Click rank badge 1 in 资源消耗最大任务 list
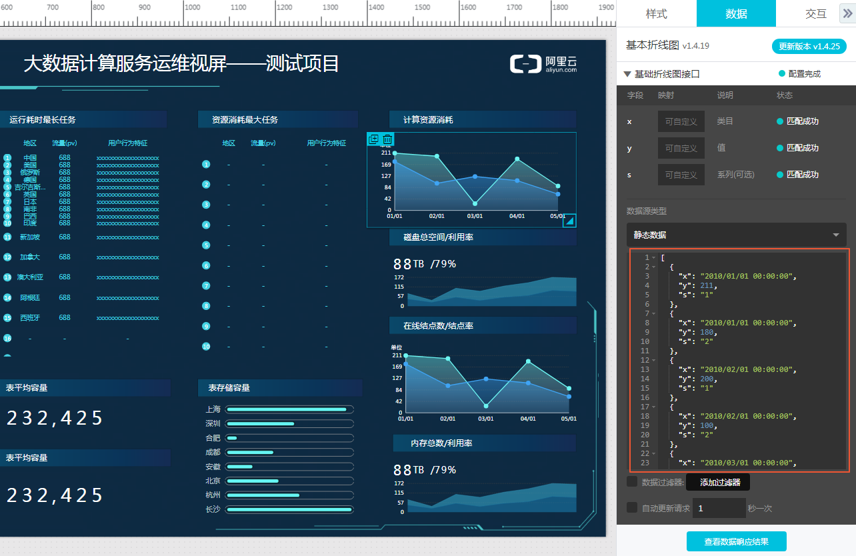 coord(206,164)
